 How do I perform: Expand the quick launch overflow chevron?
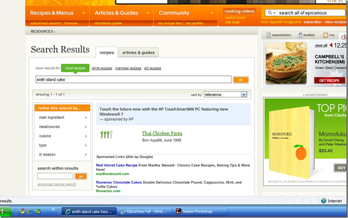[x=53, y=209]
